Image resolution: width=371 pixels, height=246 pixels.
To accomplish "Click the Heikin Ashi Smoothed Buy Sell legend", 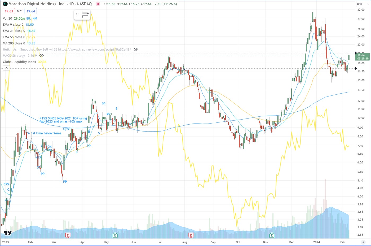I will 67,49.
